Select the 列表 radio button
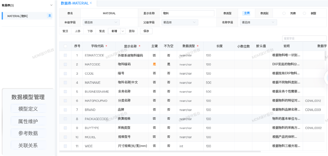 tap(284, 13)
